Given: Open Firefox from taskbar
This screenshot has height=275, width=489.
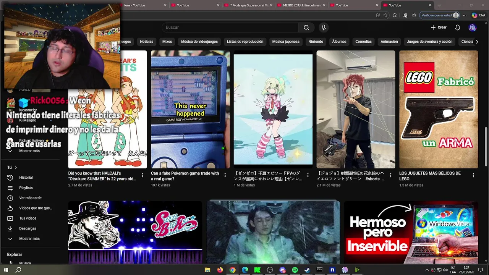Looking at the screenshot, I should pos(220,270).
